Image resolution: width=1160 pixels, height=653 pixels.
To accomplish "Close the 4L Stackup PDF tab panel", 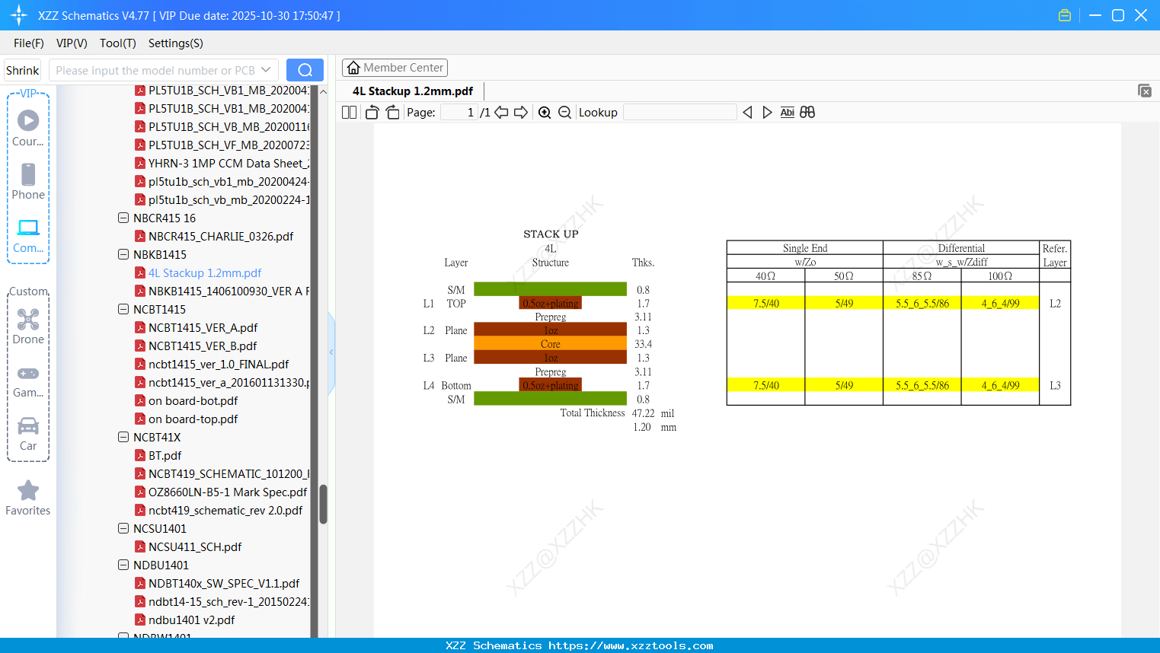I will (1144, 91).
